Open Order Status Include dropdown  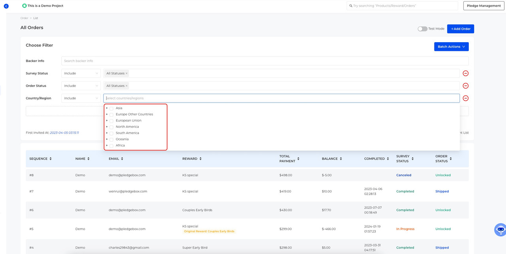click(81, 86)
